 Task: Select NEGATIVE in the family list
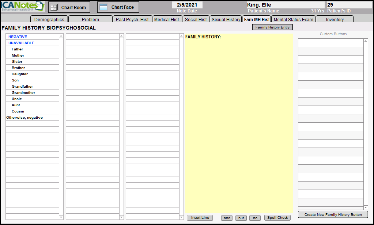pyautogui.click(x=18, y=37)
